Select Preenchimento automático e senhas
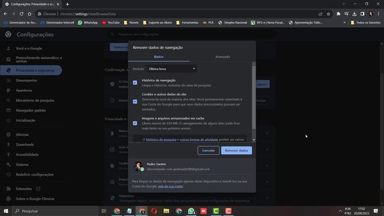The width and height of the screenshot is (384, 216). pos(38,59)
